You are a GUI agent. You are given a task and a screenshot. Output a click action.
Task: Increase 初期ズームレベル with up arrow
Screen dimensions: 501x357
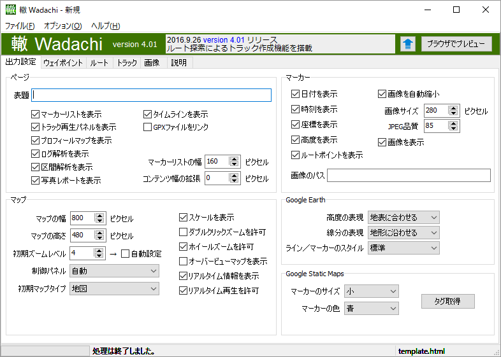point(99,251)
